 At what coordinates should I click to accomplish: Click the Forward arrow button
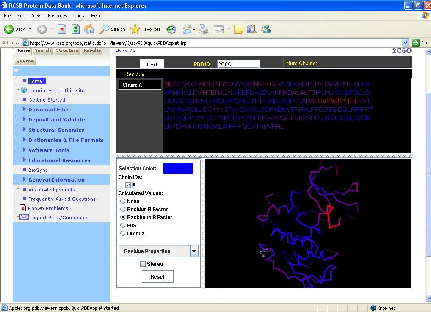click(x=42, y=29)
